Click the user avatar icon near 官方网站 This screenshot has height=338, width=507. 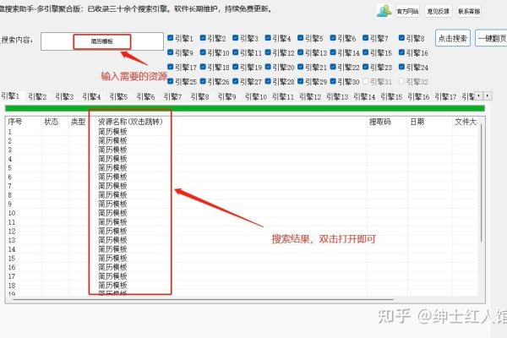[384, 11]
